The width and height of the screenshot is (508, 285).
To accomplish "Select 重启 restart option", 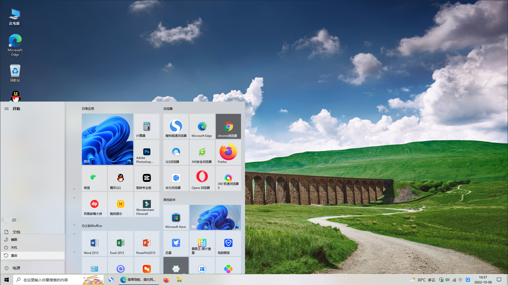I will [33, 255].
